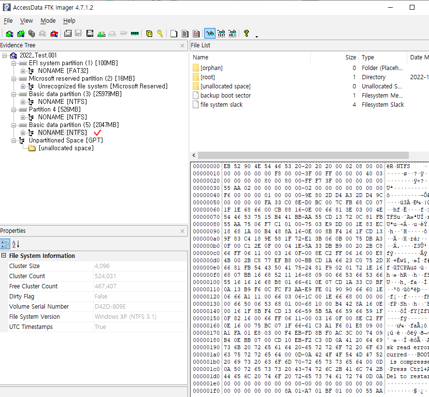Sort properties by category icon
The image size is (429, 397).
pos(5,244)
